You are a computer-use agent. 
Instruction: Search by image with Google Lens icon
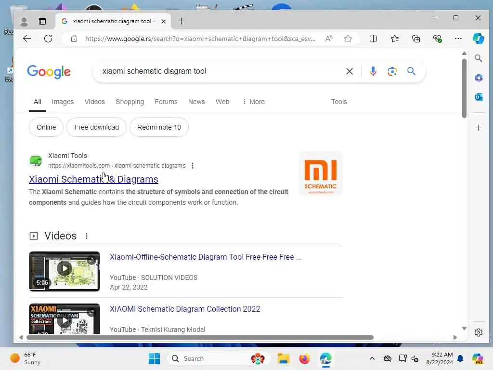pos(392,71)
